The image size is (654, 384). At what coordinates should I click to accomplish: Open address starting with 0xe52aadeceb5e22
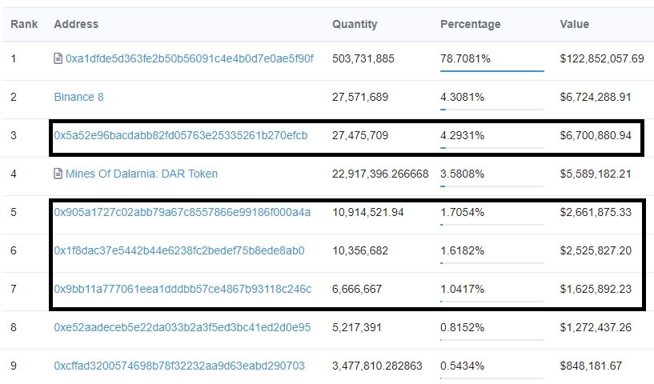(182, 327)
